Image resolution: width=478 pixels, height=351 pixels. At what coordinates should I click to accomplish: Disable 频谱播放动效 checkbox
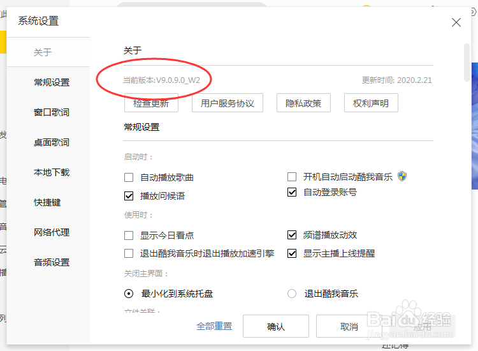point(292,235)
